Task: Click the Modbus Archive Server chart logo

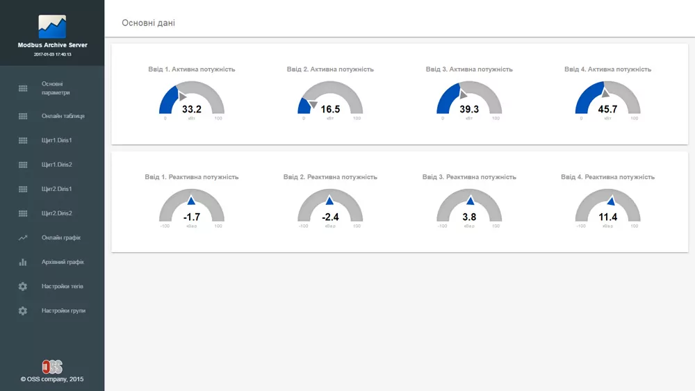Action: (52, 26)
